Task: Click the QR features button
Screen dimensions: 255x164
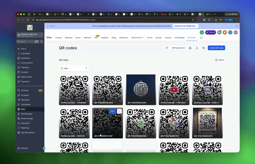Action: click(x=178, y=48)
